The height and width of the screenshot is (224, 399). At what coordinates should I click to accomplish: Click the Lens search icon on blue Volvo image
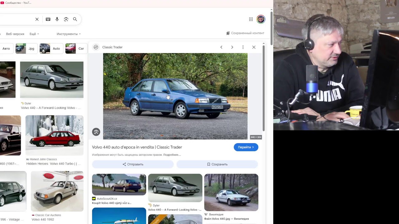coord(96,132)
